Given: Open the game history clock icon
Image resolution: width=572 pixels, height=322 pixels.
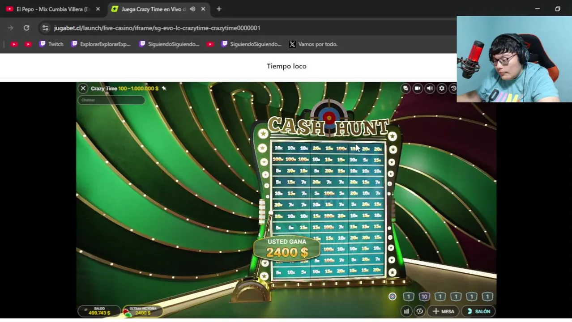Looking at the screenshot, I should (453, 89).
